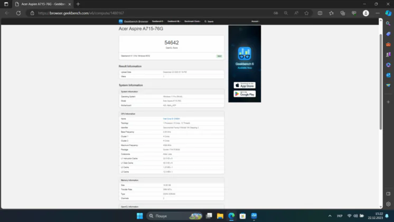This screenshot has height=222, width=394.
Task: Refresh the page with the reload button
Action: tap(18, 13)
